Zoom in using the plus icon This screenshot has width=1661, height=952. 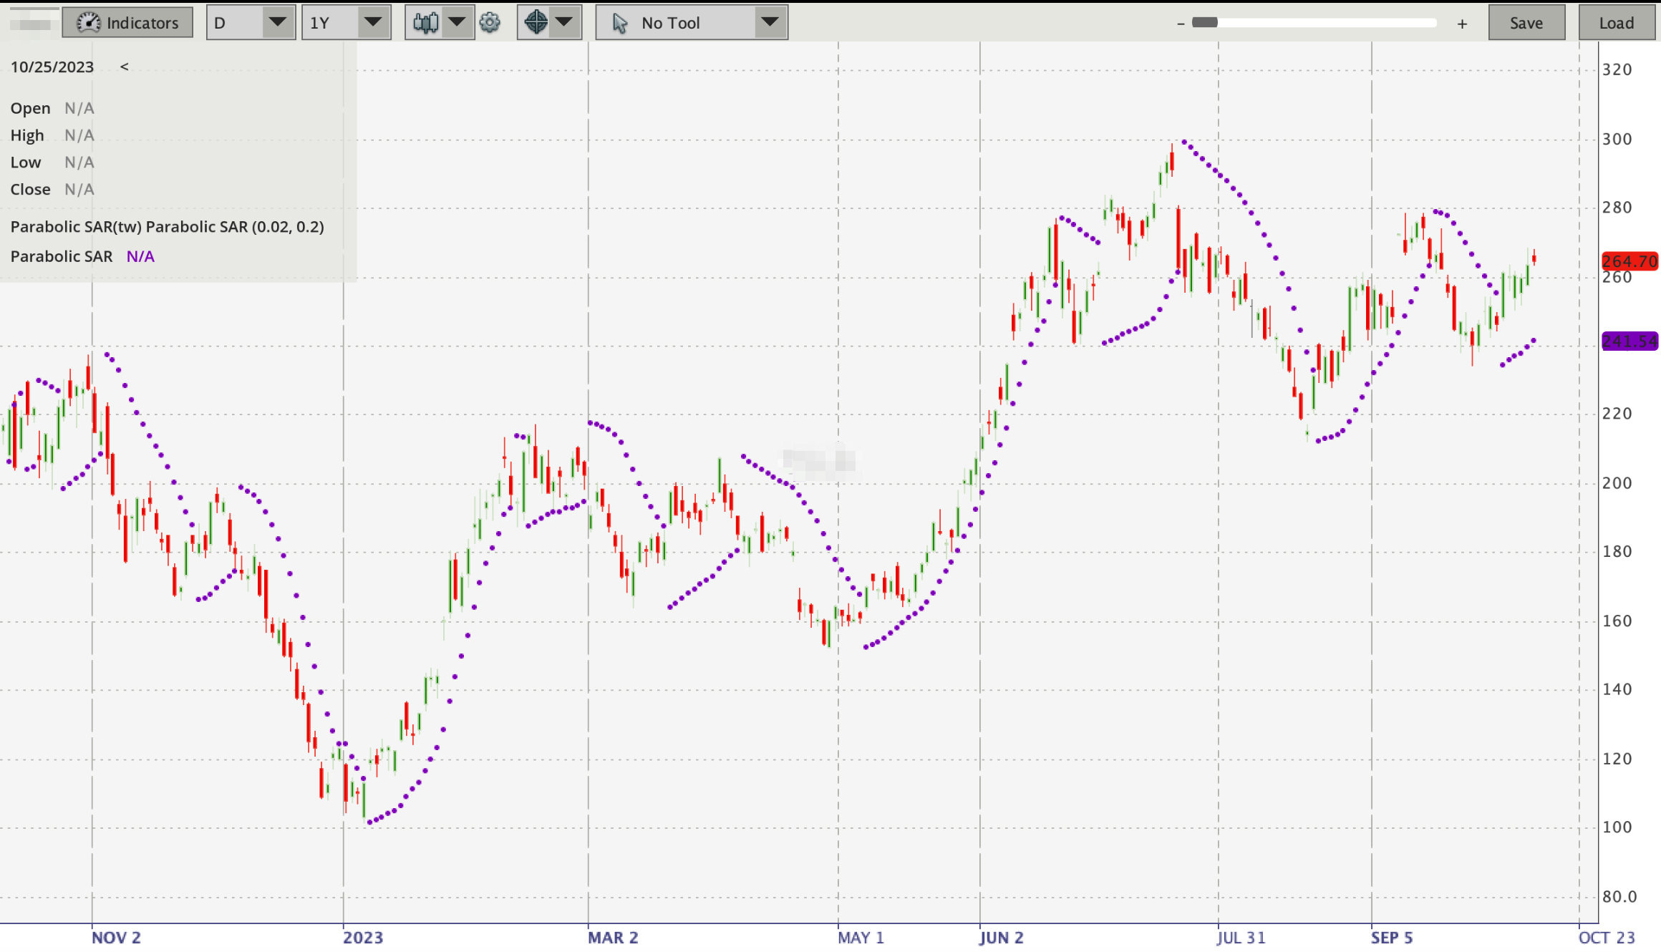(x=1462, y=22)
